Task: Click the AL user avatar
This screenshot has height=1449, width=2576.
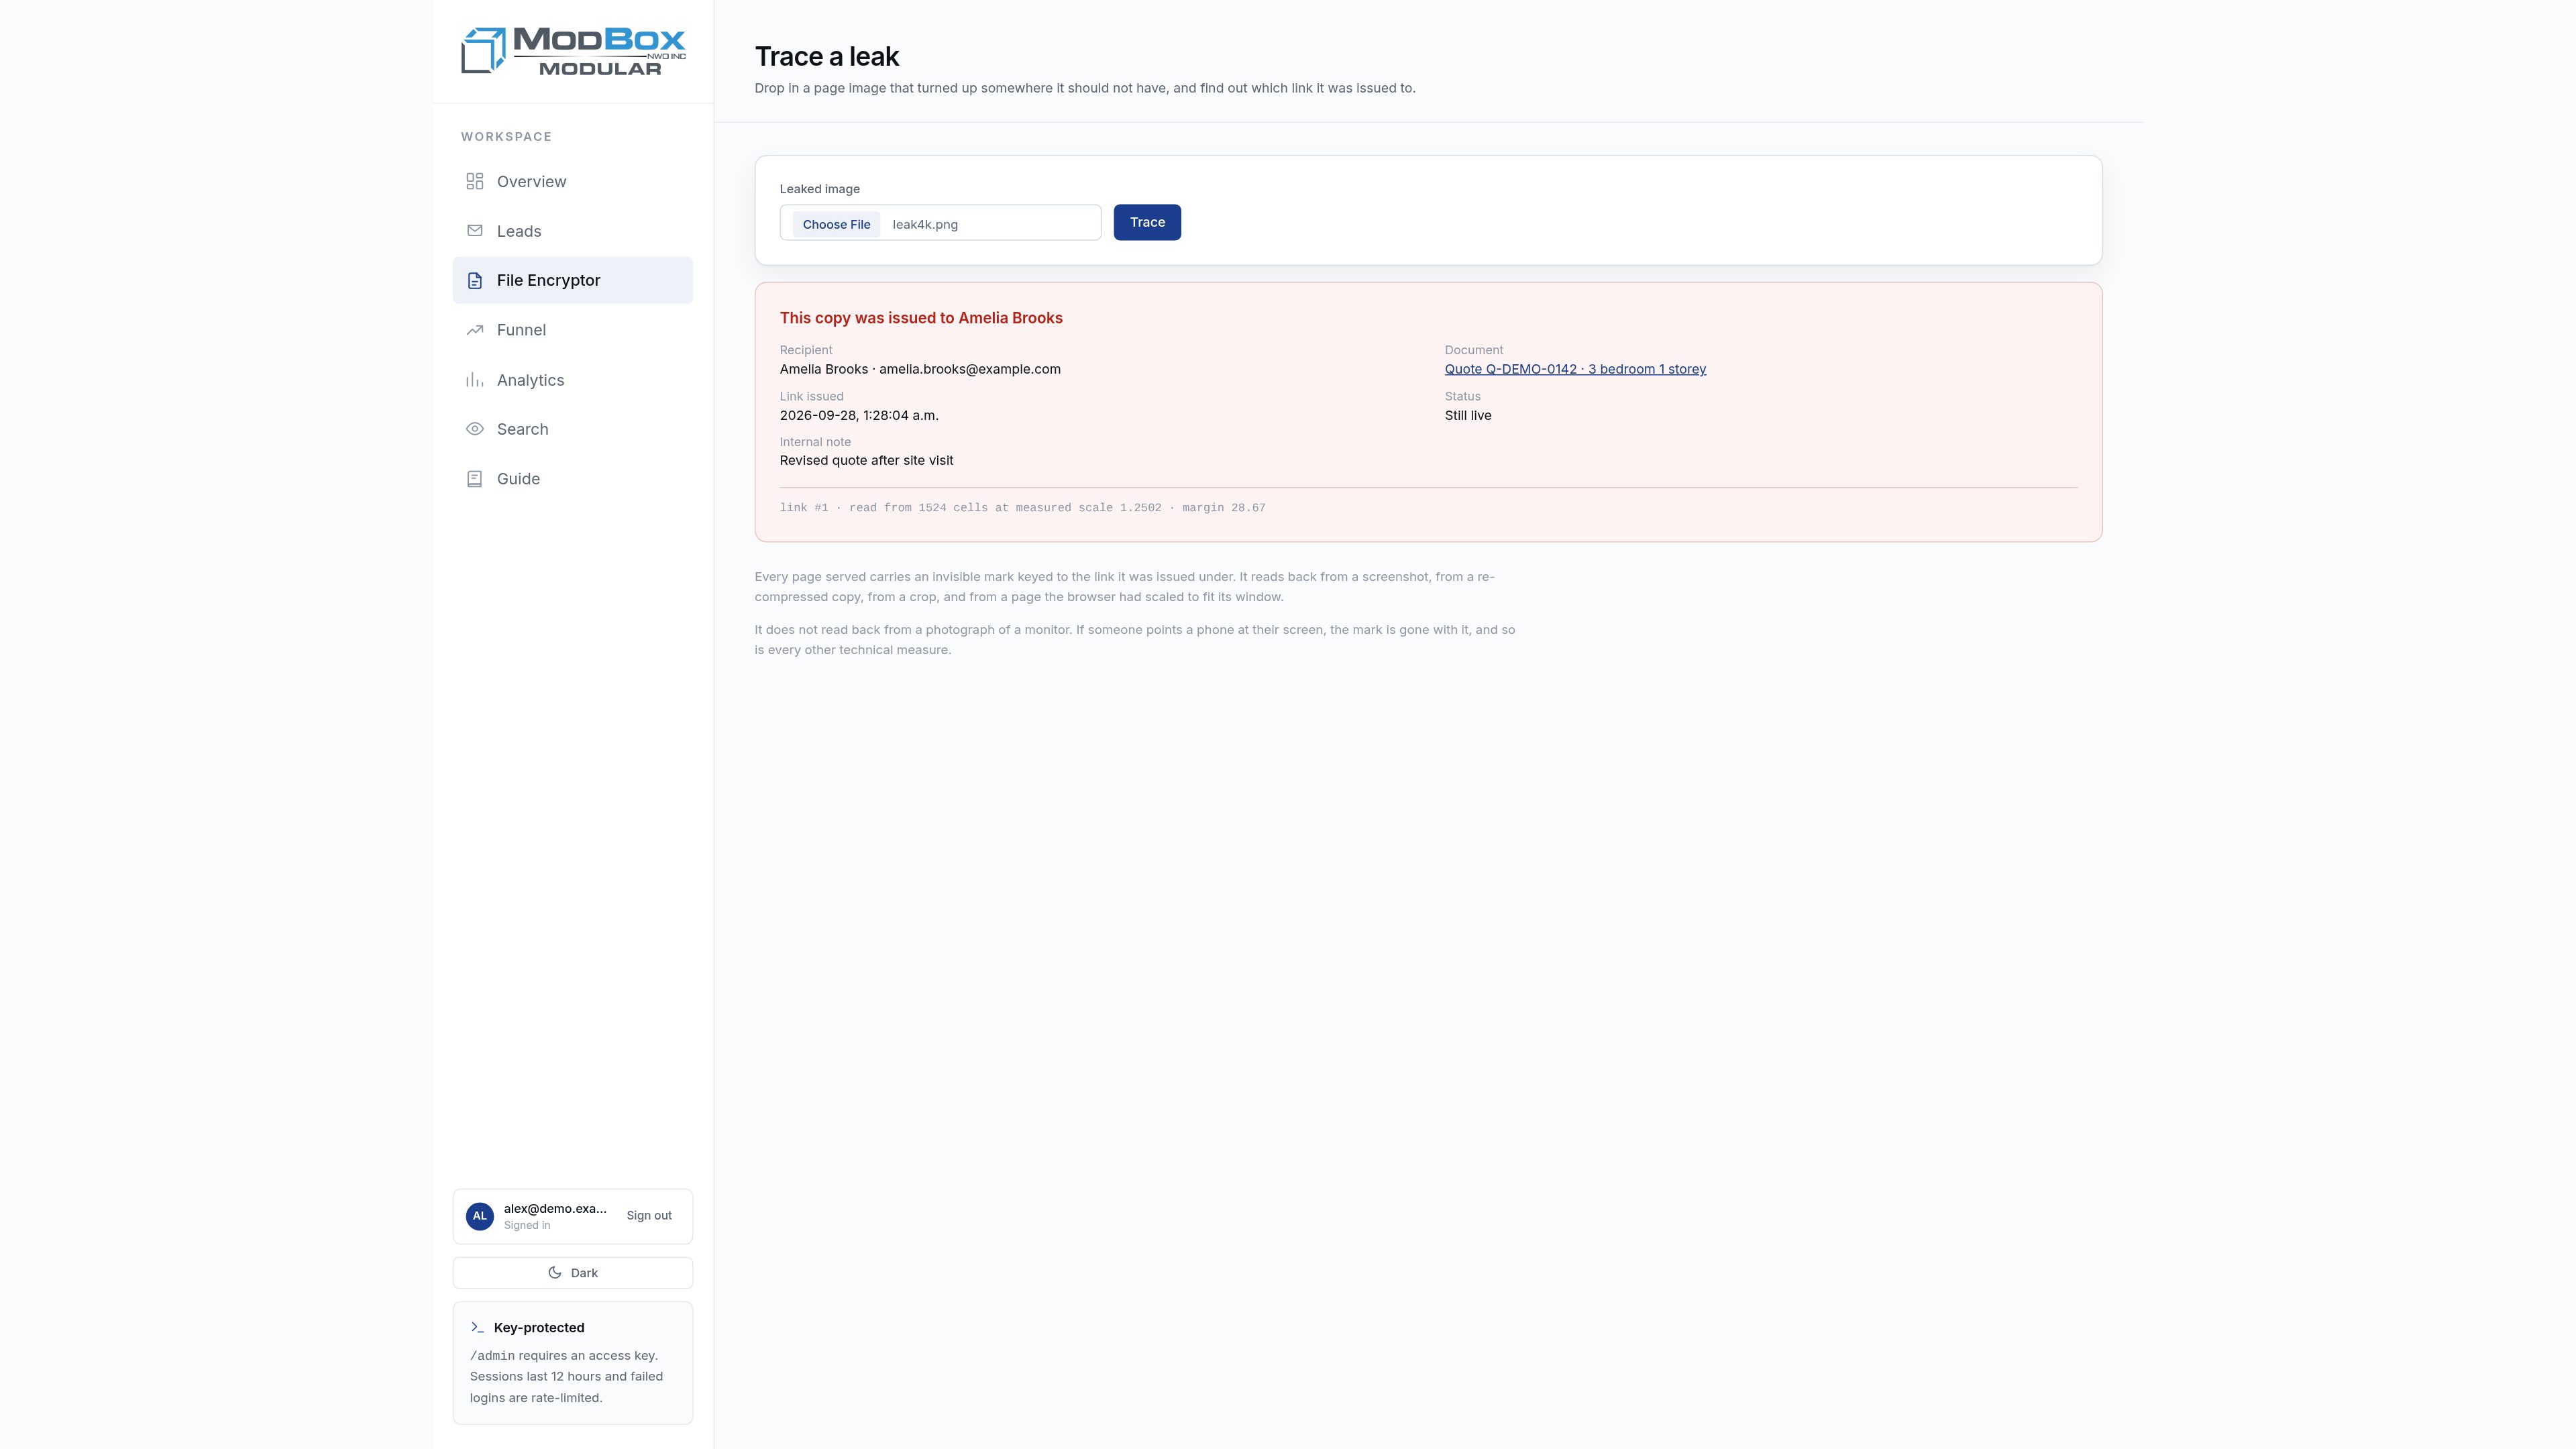Action: pyautogui.click(x=480, y=1216)
